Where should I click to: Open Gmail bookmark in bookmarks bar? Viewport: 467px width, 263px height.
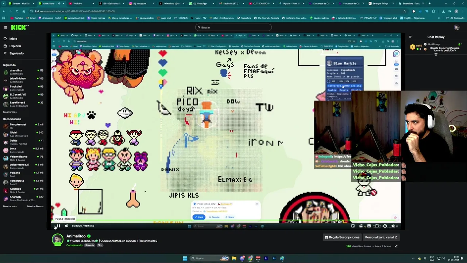(31, 18)
